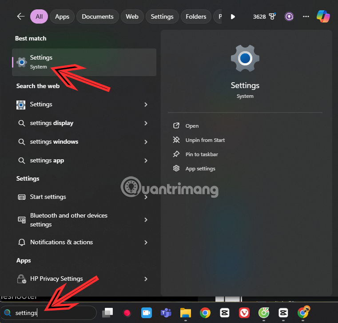Expand the Notifications & actions chevron
The image size is (338, 323).
(x=146, y=242)
